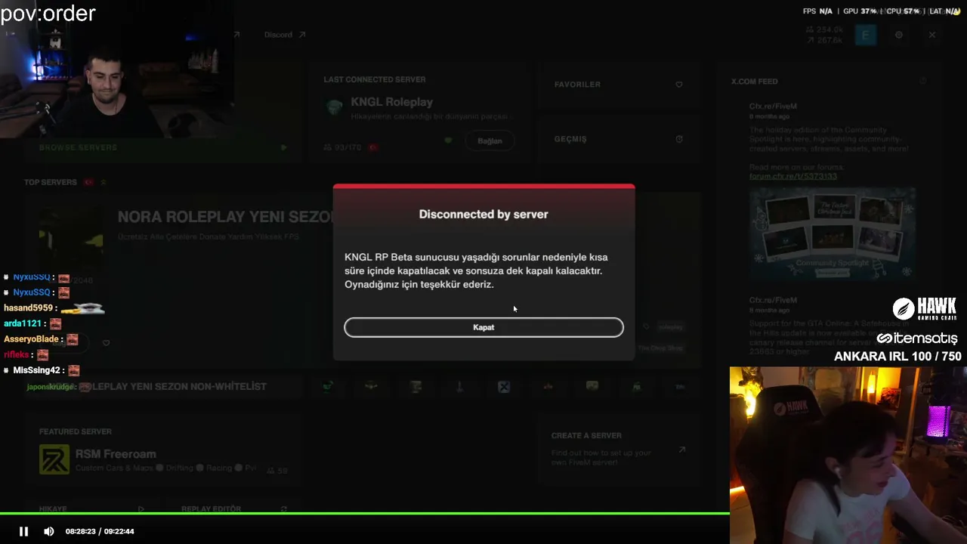Close the launcher with the top-right X icon
This screenshot has height=544, width=967.
[x=932, y=35]
